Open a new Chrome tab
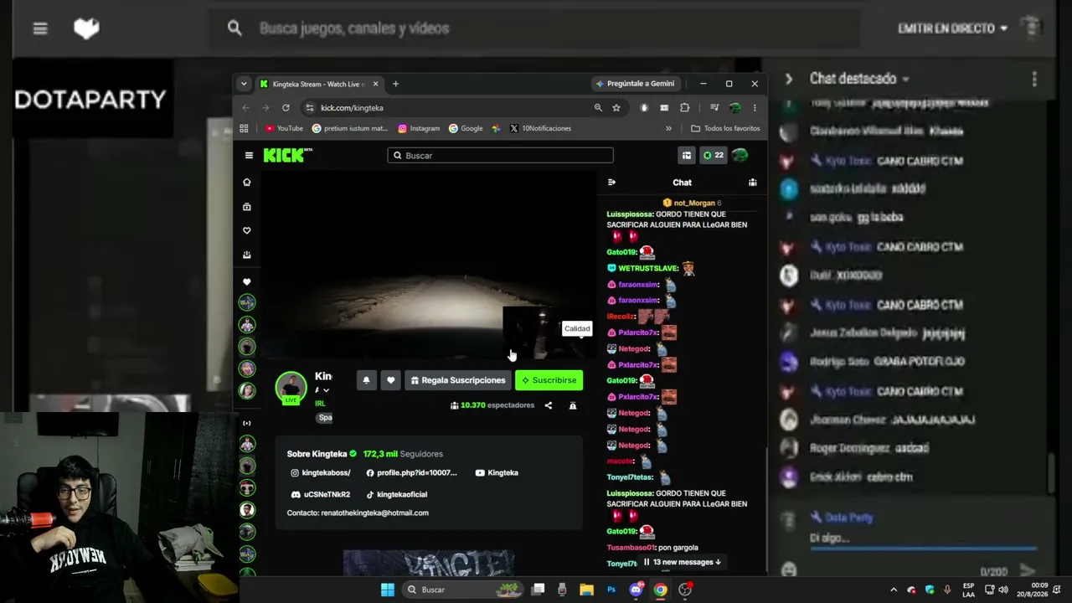The image size is (1072, 603). click(395, 84)
